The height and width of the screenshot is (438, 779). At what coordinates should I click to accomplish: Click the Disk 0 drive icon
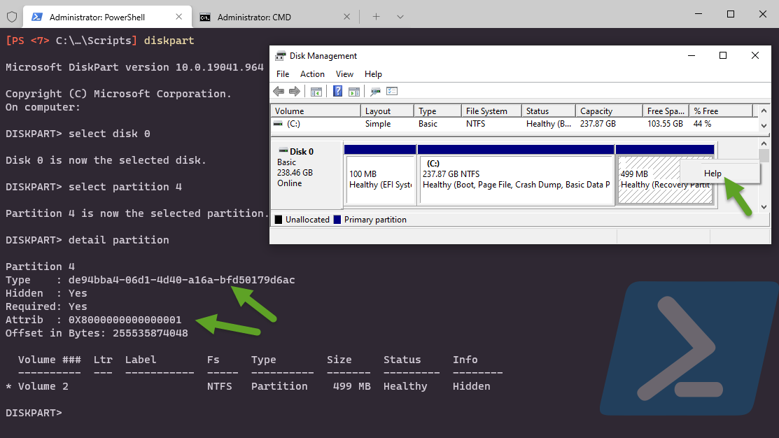283,151
